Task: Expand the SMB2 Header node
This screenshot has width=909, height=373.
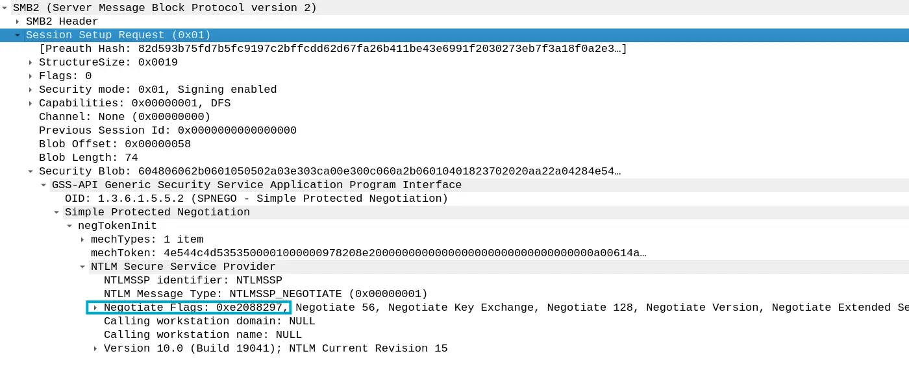Action: tap(18, 21)
